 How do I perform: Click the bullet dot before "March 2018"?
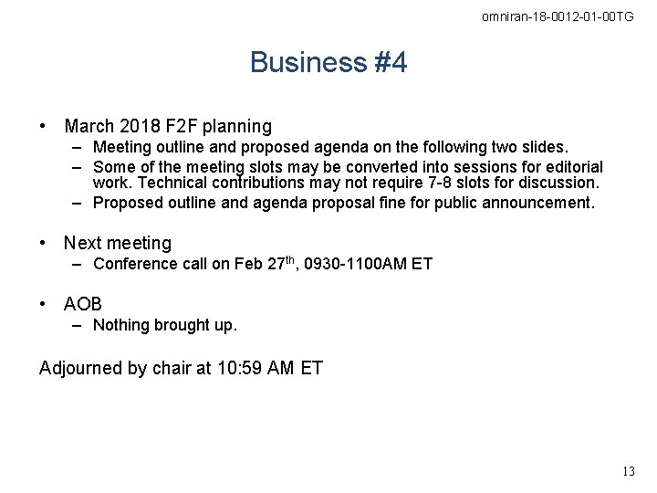point(44,126)
